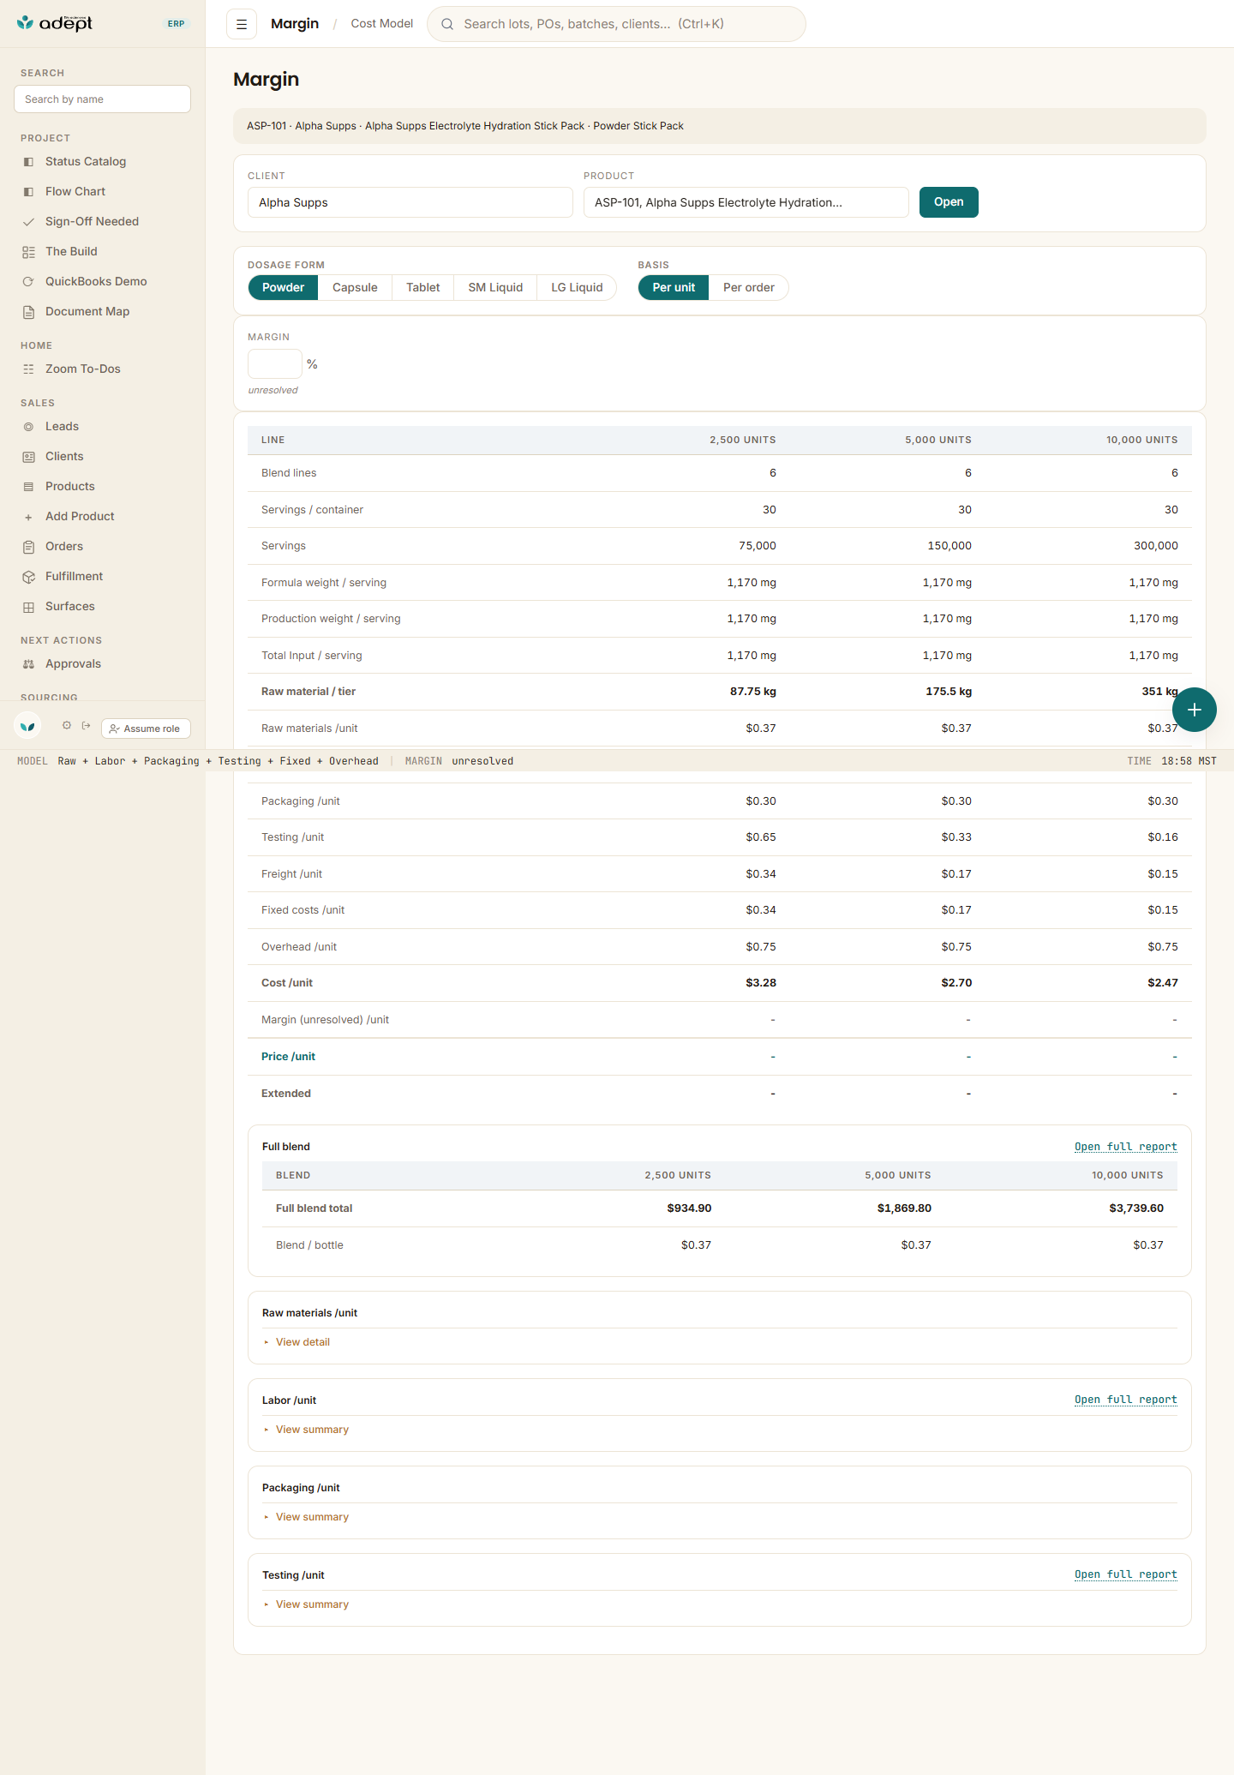Image resolution: width=1234 pixels, height=1775 pixels.
Task: Switch basis to Per order
Action: (748, 287)
